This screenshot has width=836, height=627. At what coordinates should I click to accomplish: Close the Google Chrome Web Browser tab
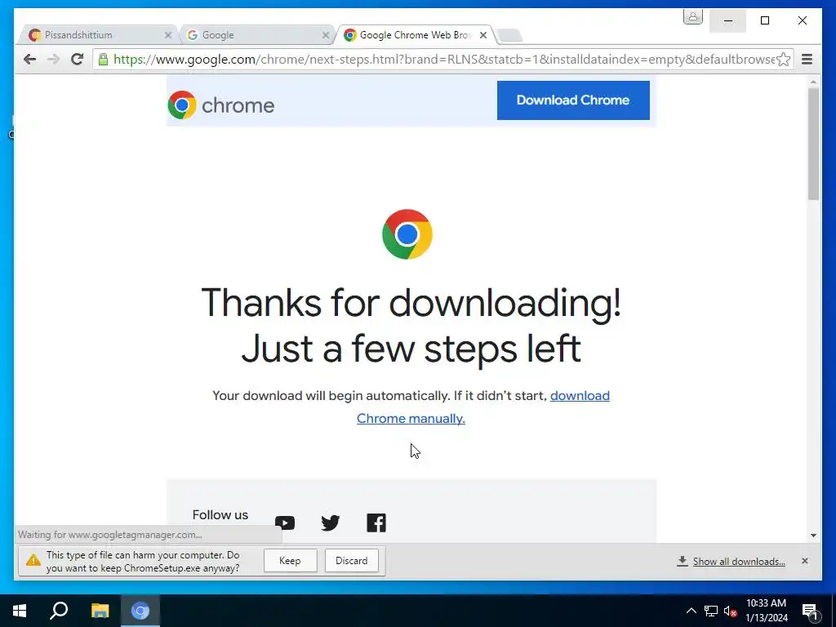483,35
